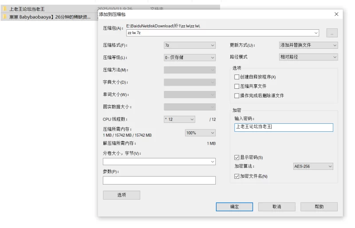Toggle the compress shared files checkbox
355x228 pixels.
237,86
